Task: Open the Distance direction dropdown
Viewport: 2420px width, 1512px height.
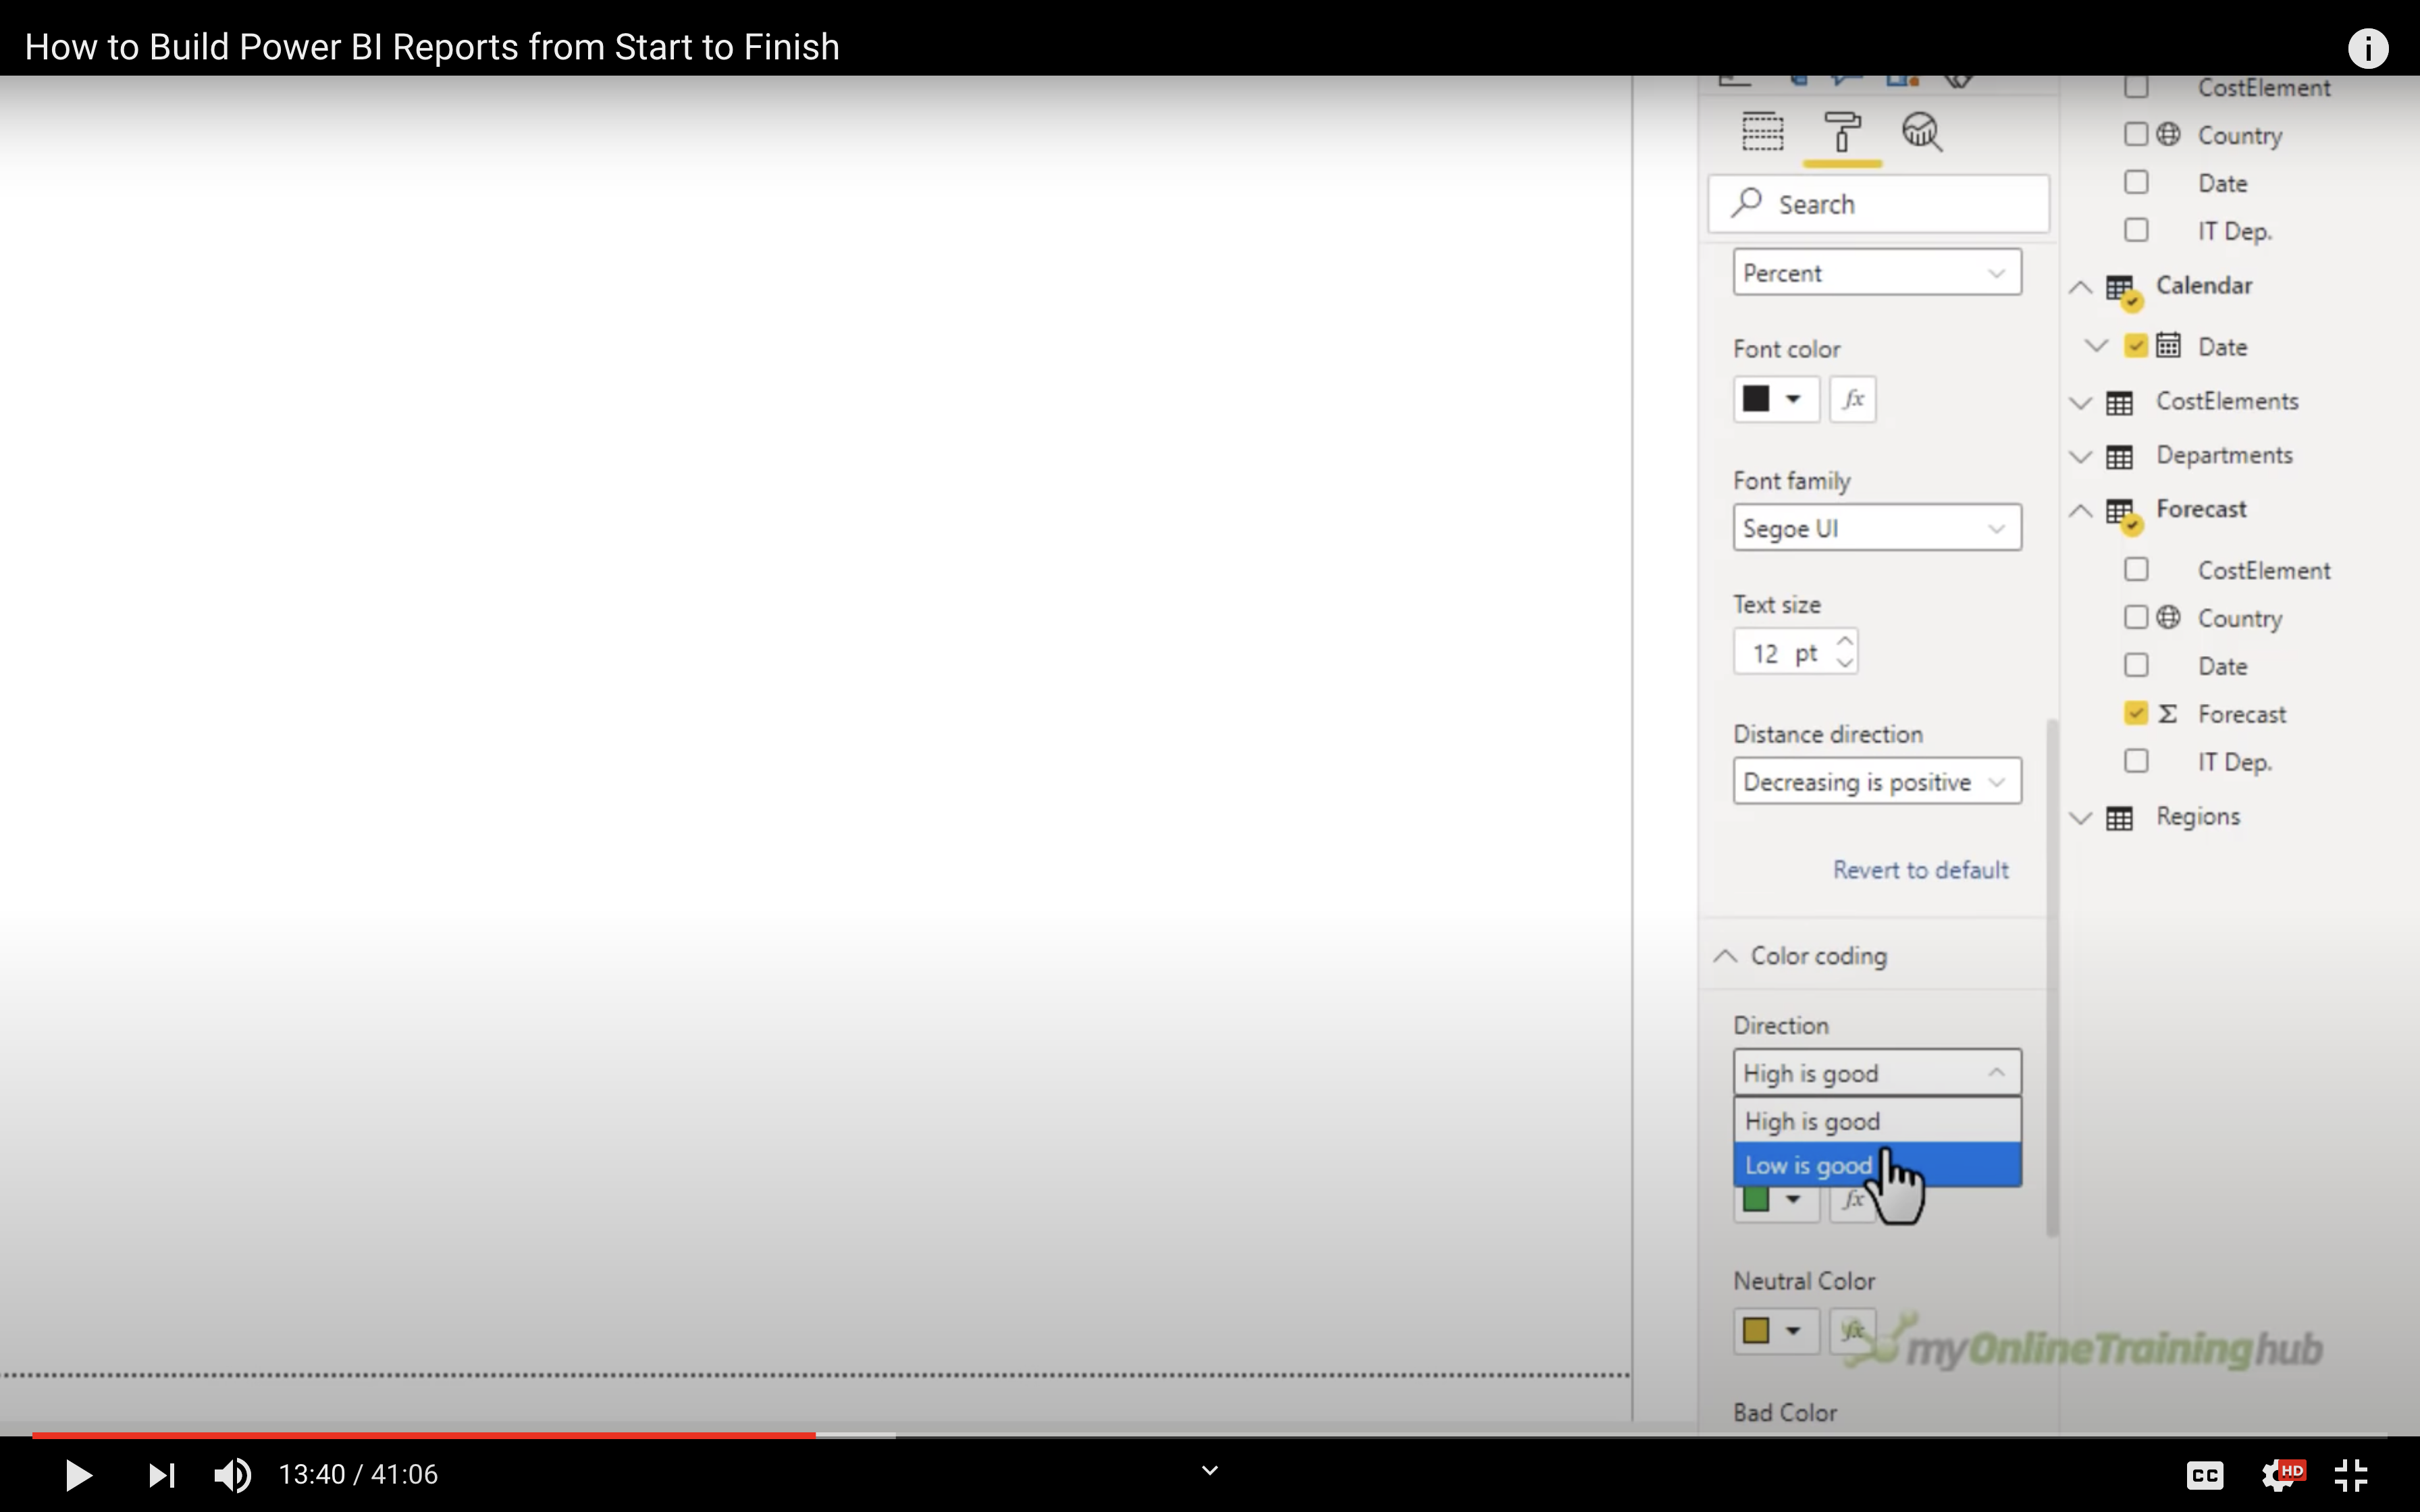Action: 1876,781
